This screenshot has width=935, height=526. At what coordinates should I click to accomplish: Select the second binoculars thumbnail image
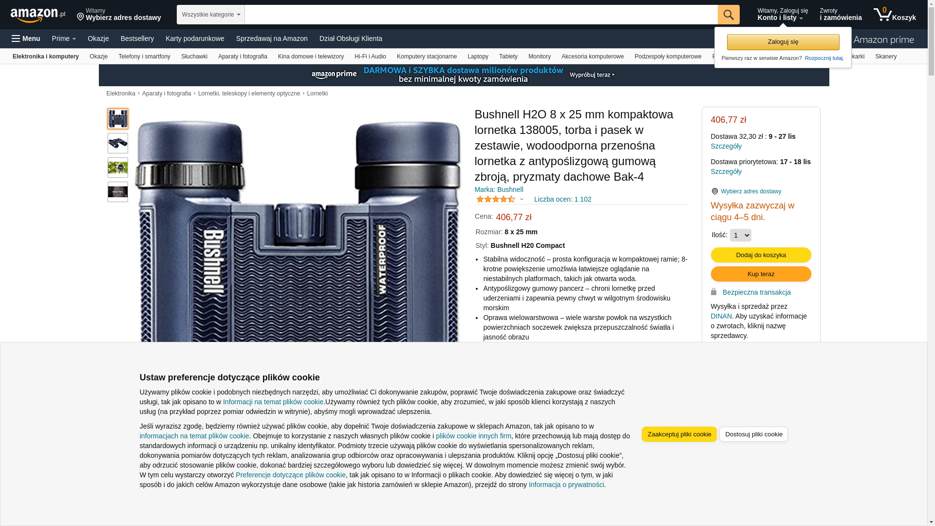pyautogui.click(x=118, y=143)
